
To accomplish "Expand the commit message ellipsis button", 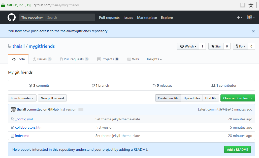I will pos(81,110).
